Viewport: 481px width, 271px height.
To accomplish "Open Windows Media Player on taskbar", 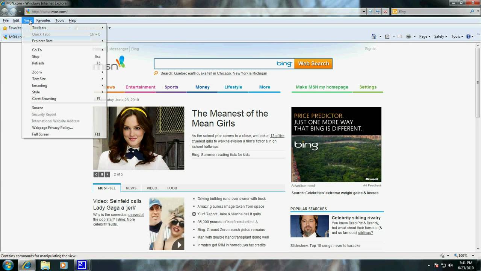I will click(64, 265).
